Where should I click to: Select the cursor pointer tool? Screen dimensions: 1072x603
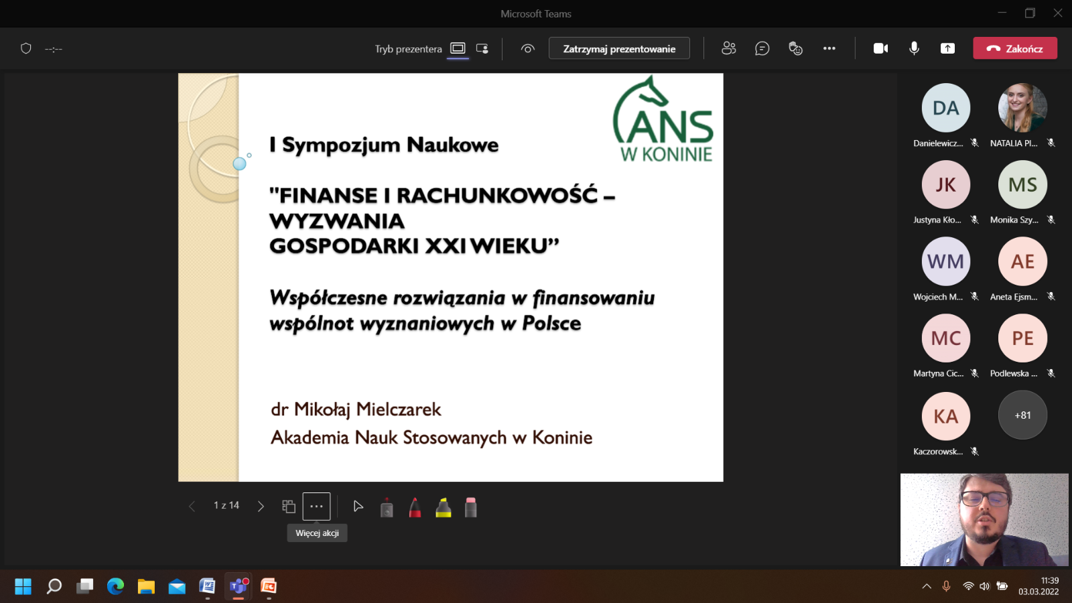click(358, 507)
